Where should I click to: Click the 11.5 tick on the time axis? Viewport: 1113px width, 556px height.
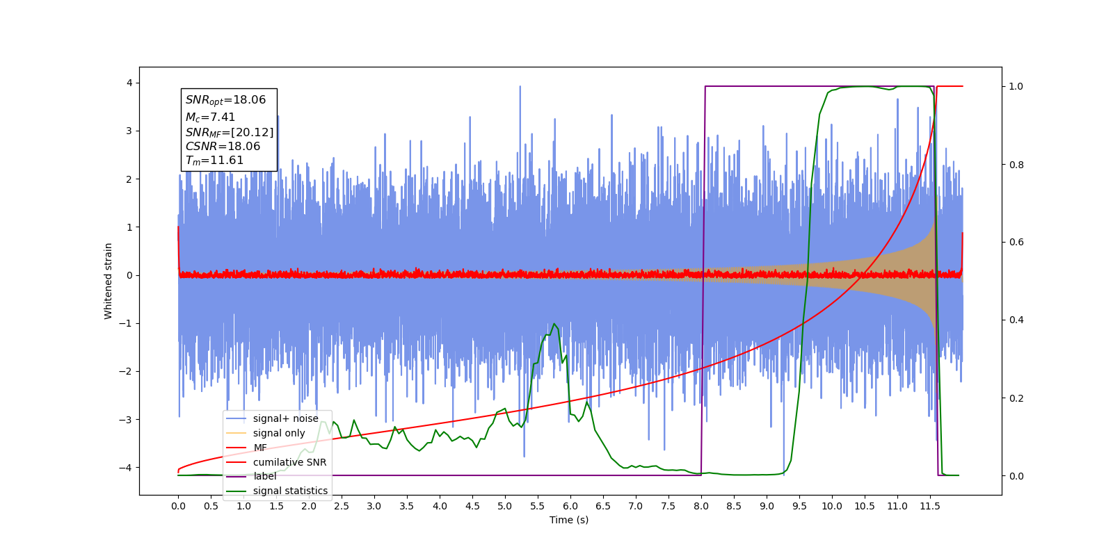[x=930, y=506]
